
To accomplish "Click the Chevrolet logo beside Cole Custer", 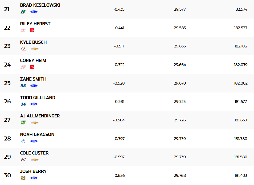I will click(35, 160).
